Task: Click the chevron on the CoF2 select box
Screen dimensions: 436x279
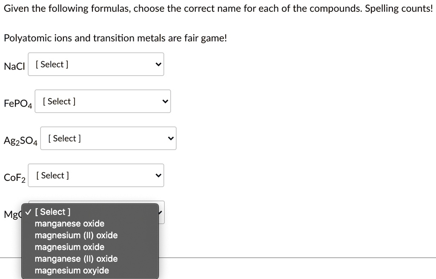Action: point(158,175)
